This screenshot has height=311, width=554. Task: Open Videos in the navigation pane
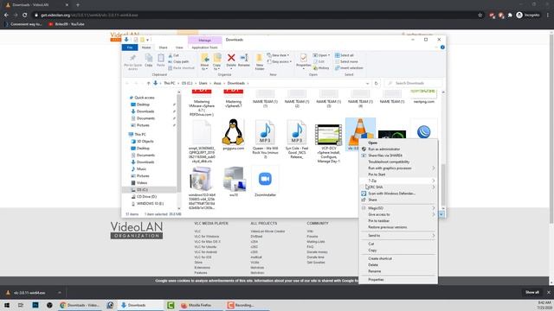click(x=142, y=182)
